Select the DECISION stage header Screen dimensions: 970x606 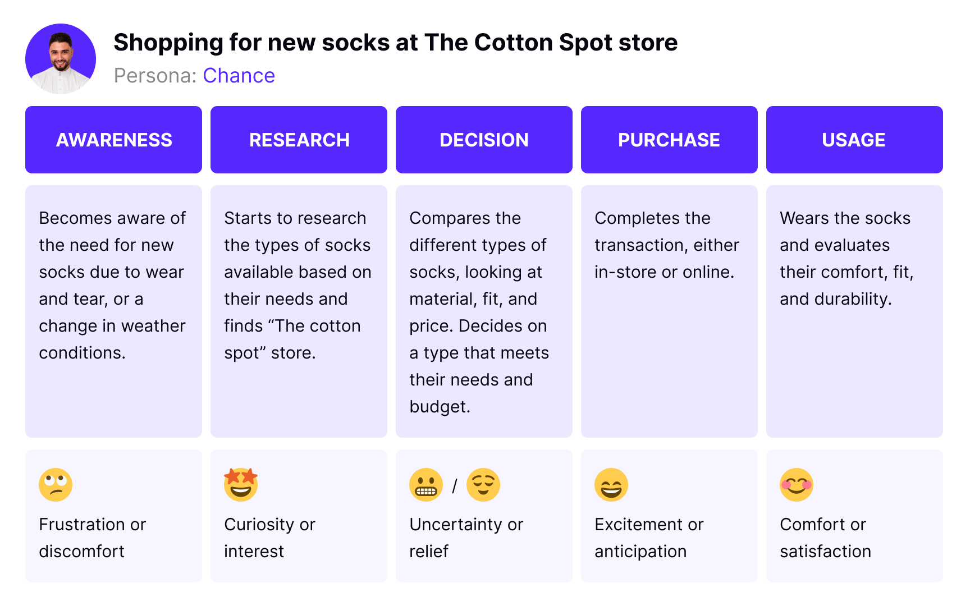coord(484,140)
